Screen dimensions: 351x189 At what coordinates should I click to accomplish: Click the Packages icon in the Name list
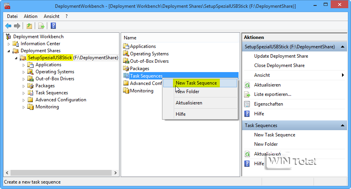[x=126, y=68]
